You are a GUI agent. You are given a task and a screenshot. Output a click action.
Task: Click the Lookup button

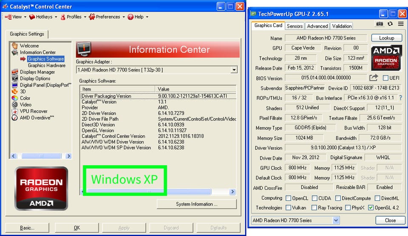click(386, 38)
